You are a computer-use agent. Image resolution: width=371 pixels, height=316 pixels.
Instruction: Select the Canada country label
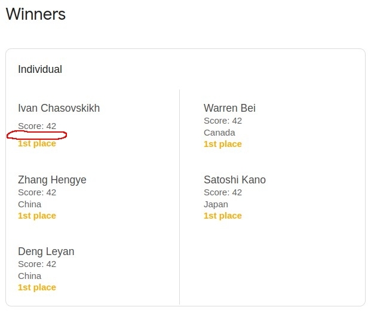[x=219, y=133]
